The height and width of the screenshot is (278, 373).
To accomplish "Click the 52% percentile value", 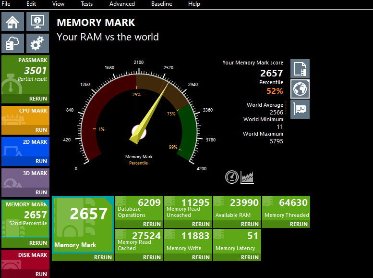I will click(275, 91).
